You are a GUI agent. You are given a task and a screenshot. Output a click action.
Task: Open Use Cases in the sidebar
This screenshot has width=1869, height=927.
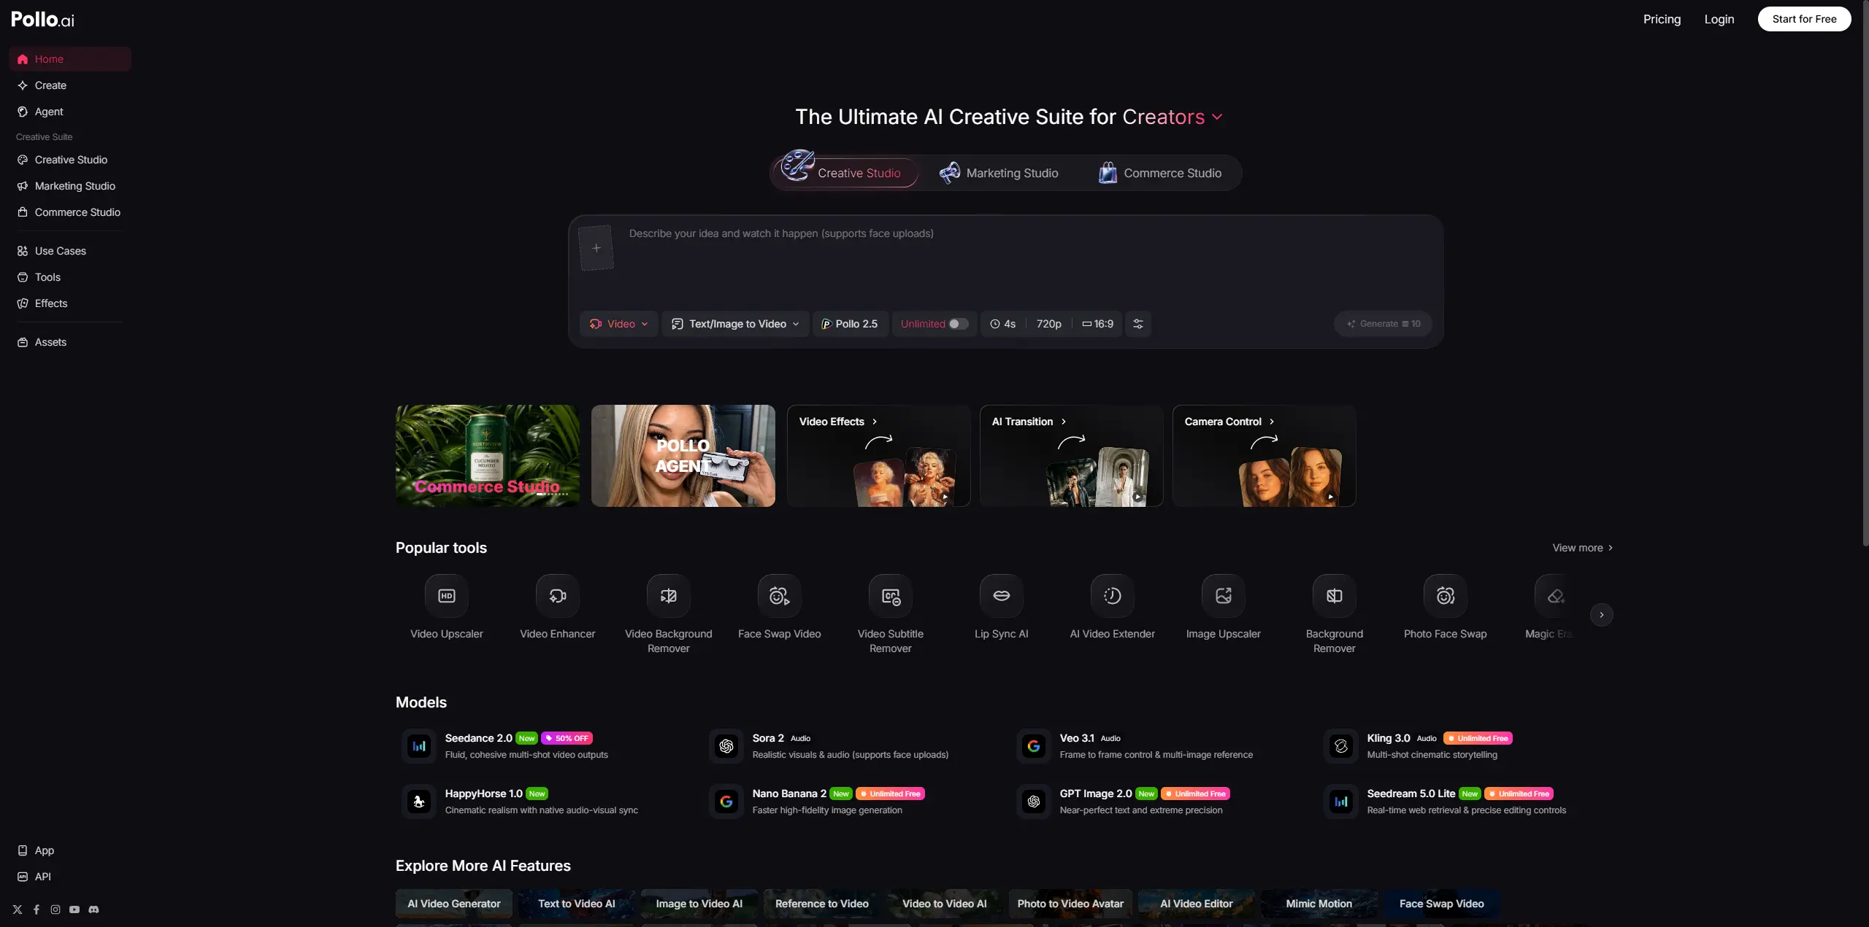tap(70, 251)
